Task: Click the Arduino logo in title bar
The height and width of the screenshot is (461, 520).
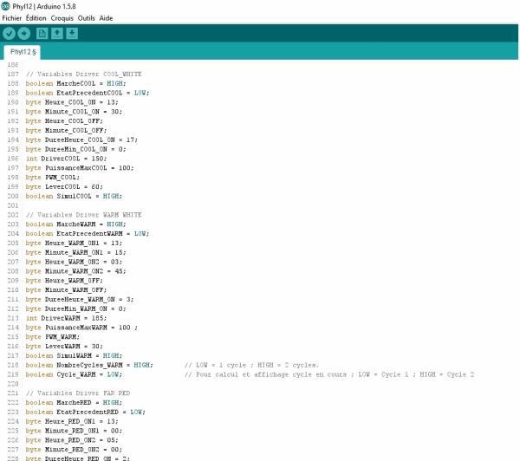Action: (5, 6)
